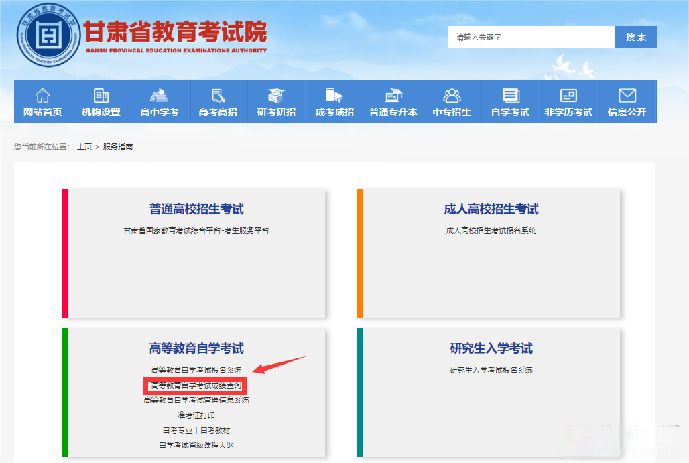Click the 自学考试 list icon

click(x=511, y=95)
